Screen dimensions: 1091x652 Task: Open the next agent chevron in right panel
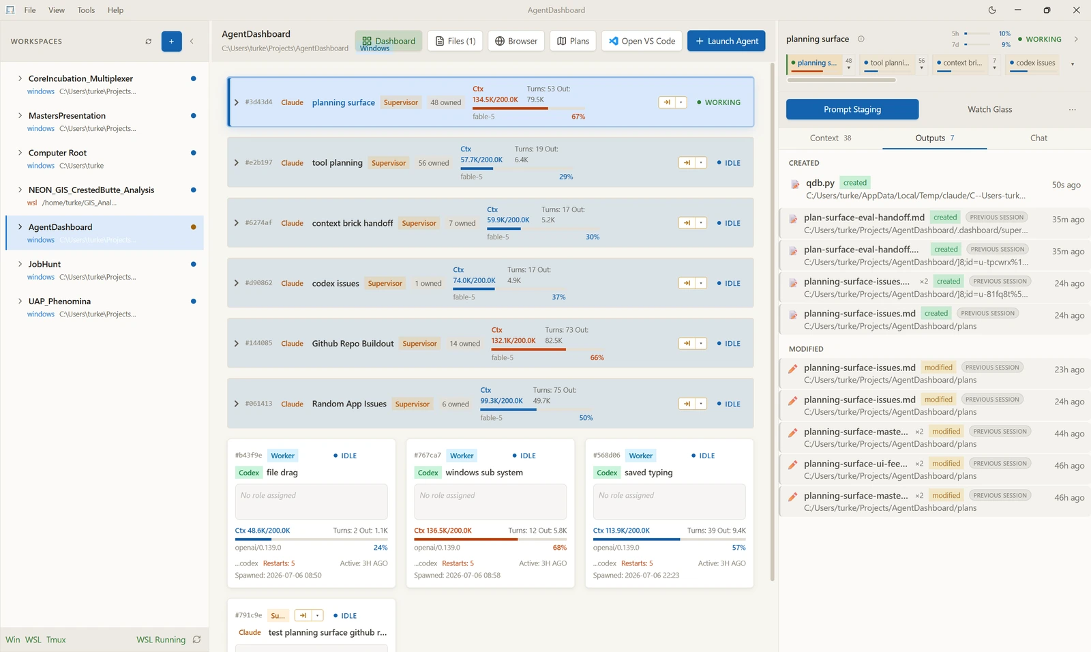[x=1076, y=39]
